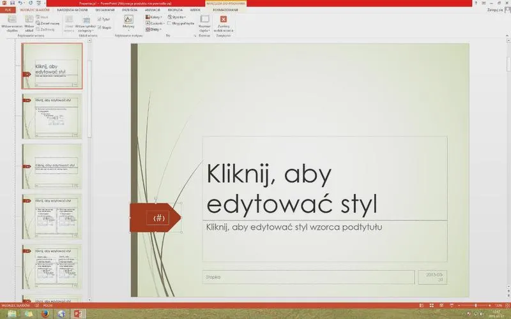Image resolution: width=511 pixels, height=319 pixels.
Task: Switch to WIDOK tab
Action: pyautogui.click(x=195, y=10)
